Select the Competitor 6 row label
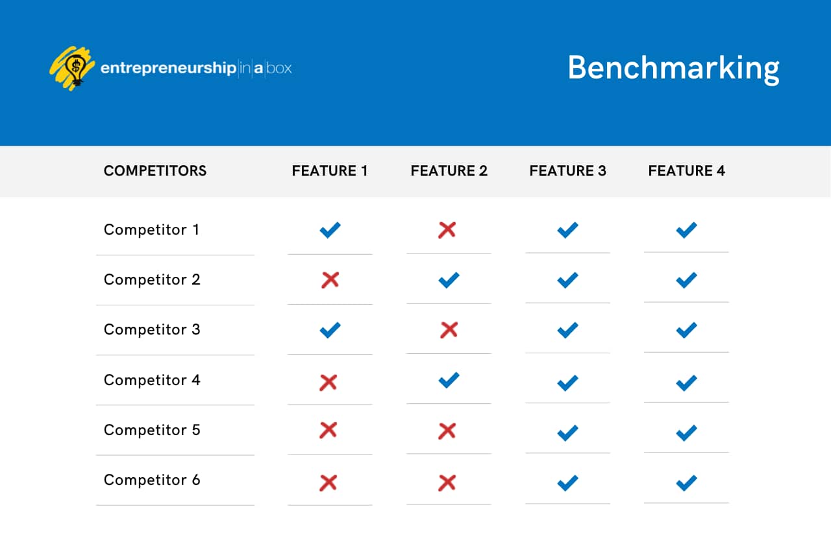Image resolution: width=831 pixels, height=553 pixels. pyautogui.click(x=152, y=480)
